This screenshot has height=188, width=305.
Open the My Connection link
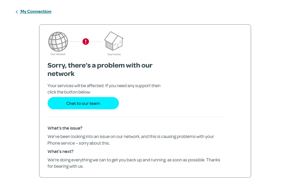[36, 12]
